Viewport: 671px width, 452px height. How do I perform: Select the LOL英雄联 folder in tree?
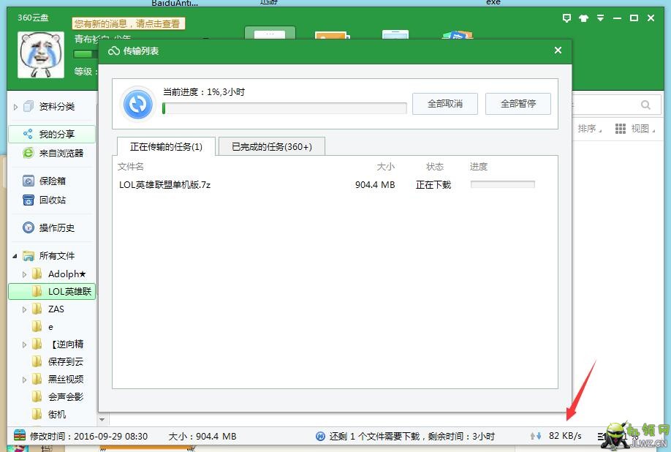click(52, 292)
